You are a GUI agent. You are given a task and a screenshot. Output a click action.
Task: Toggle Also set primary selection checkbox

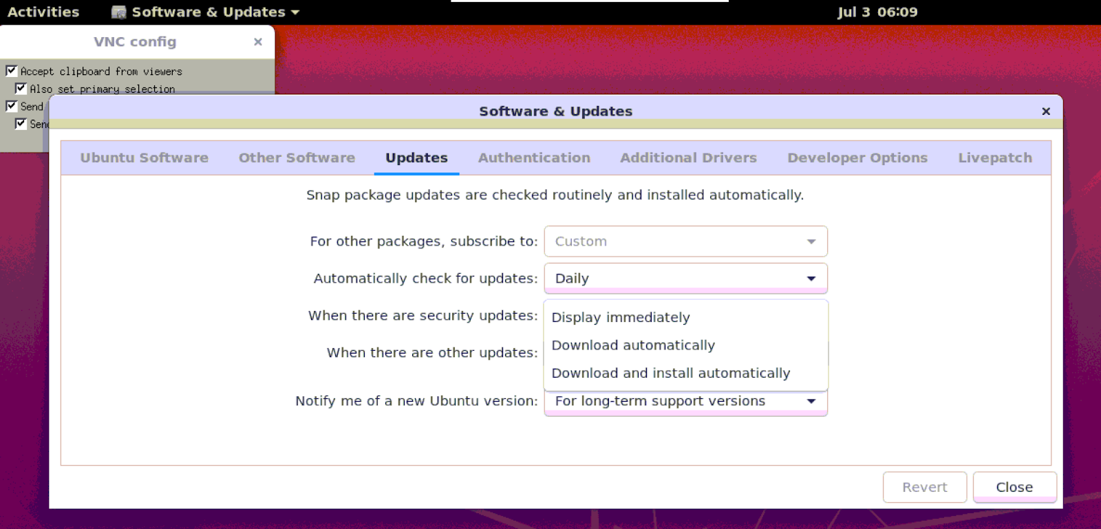21,89
